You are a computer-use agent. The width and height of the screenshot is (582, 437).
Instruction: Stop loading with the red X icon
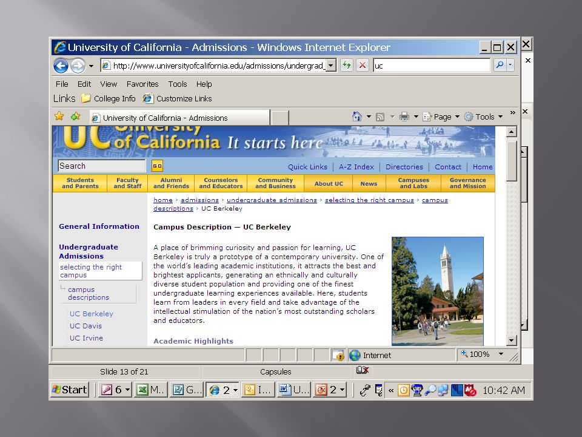363,66
